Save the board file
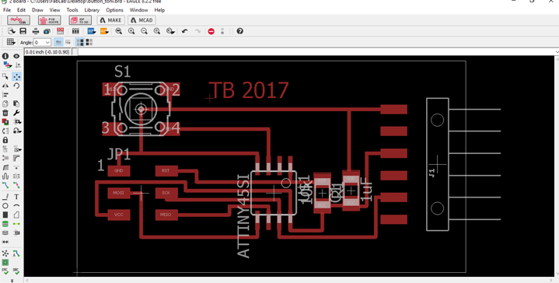 click(x=23, y=31)
